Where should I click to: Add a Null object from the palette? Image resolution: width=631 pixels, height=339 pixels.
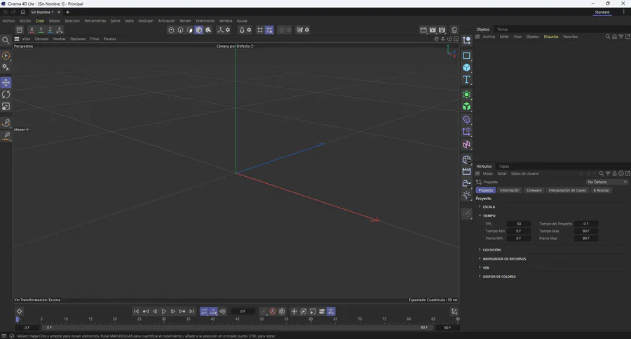click(x=466, y=40)
